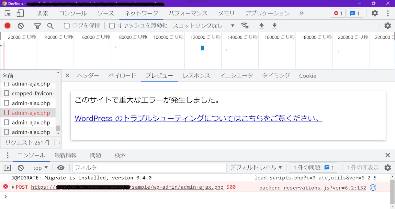Image resolution: width=395 pixels, height=209 pixels.
Task: Tick checkbox of red admin-ajax.php request
Action: coord(6,113)
